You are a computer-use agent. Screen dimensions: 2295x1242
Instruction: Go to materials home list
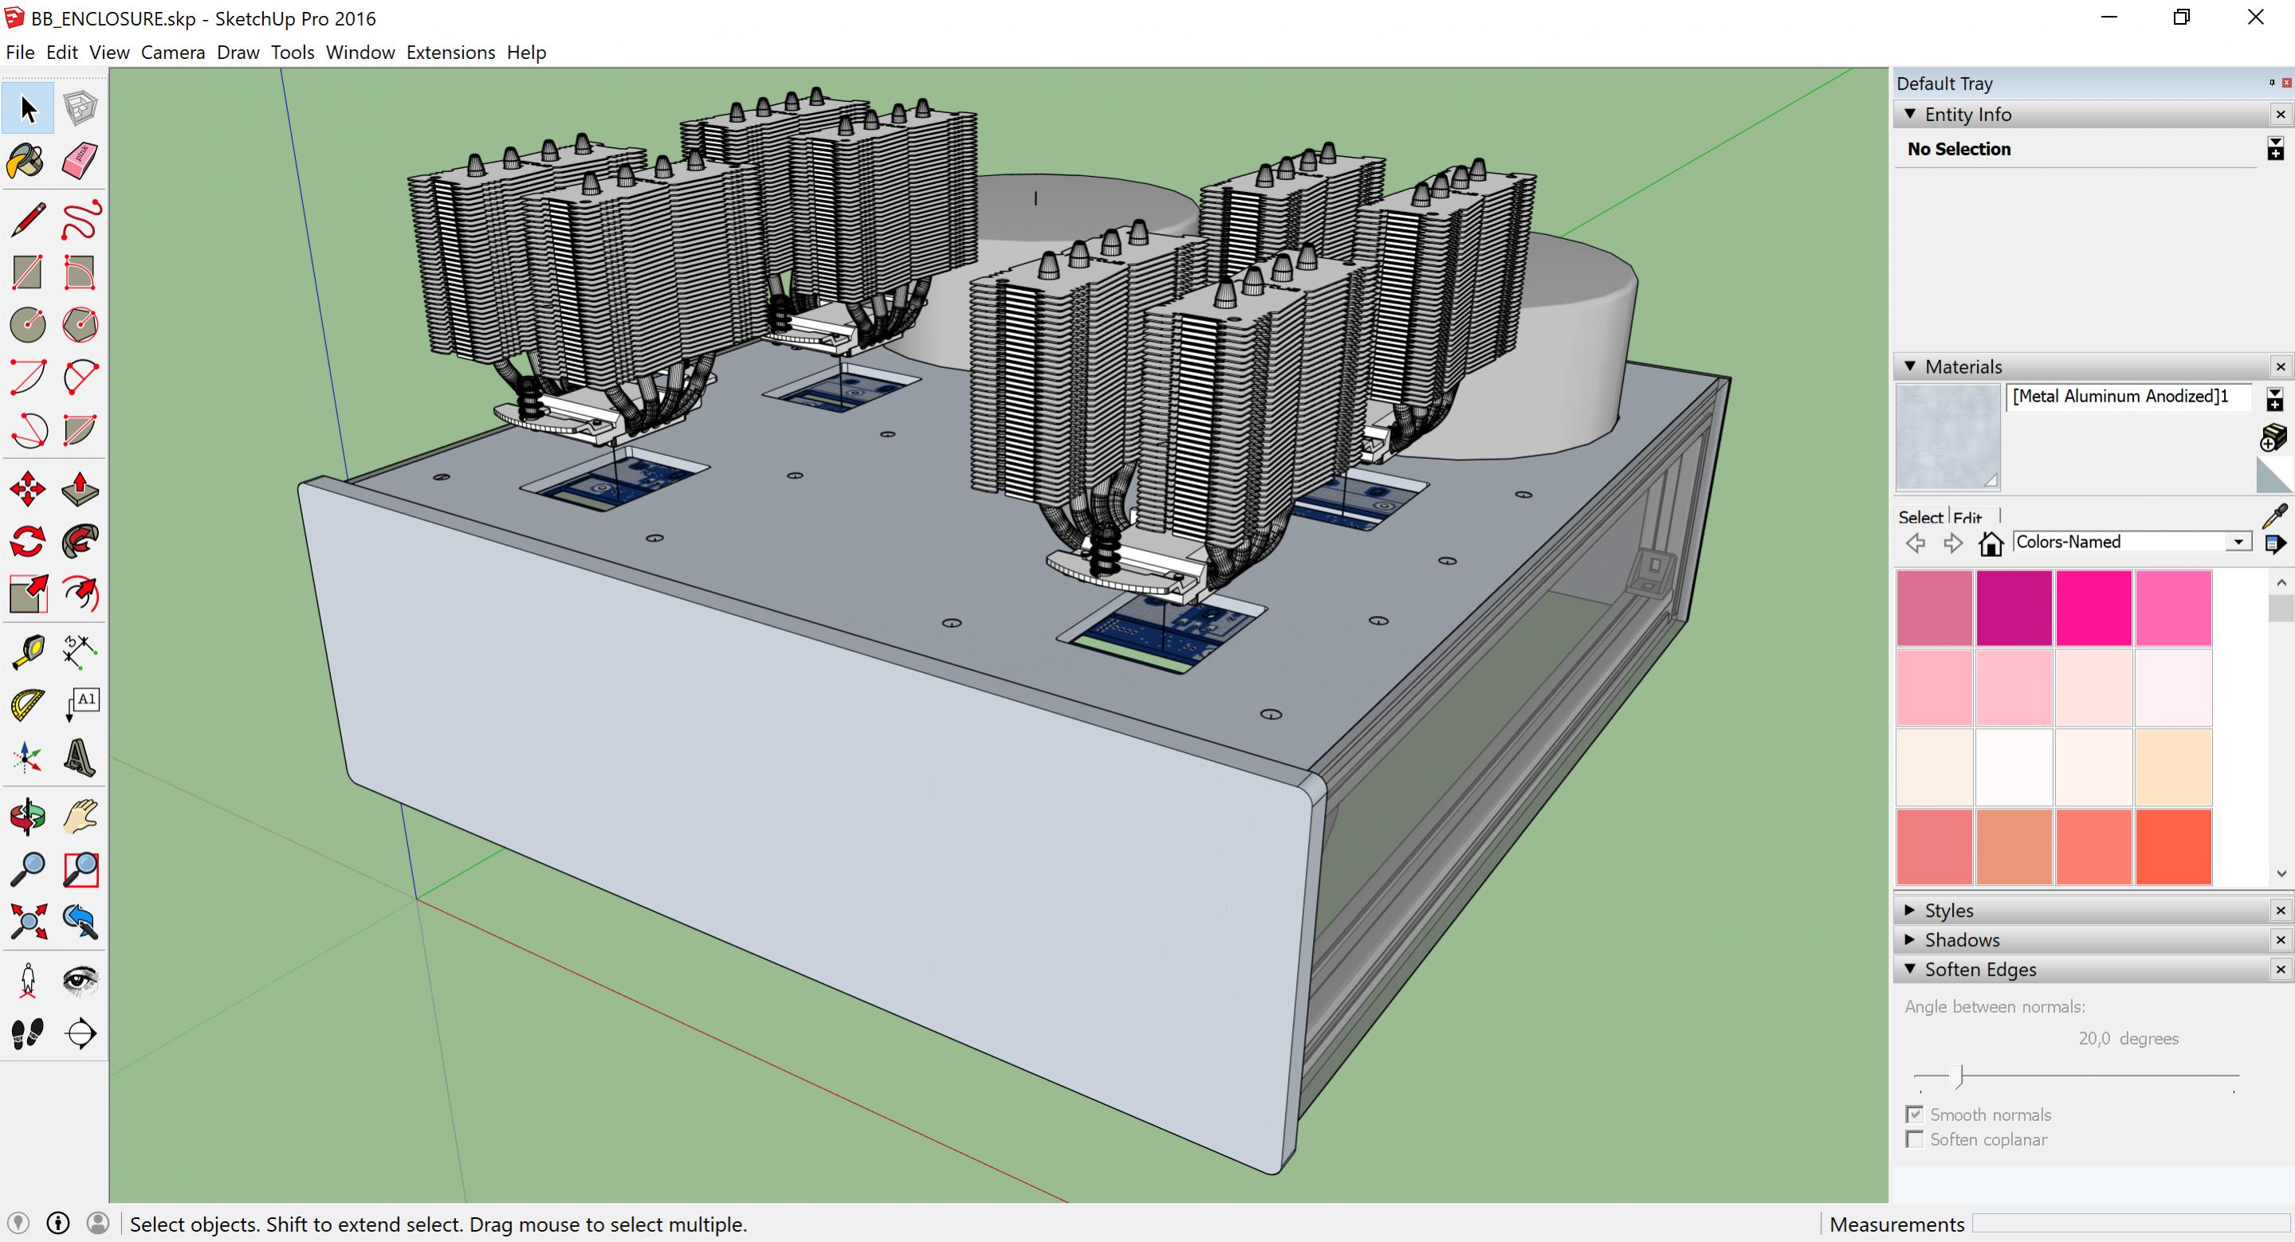[x=1990, y=543]
